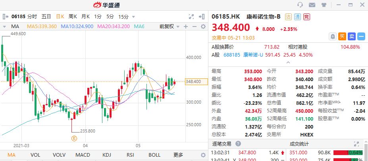Click stock name 康希诺生物-B

pyautogui.click(x=263, y=17)
